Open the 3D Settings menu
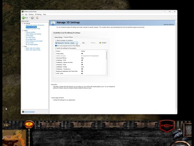 tap(38, 15)
